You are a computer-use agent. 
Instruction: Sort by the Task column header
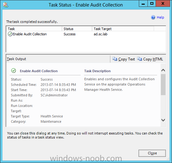pyautogui.click(x=34, y=29)
